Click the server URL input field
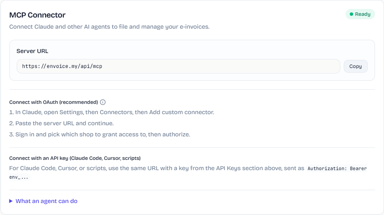The width and height of the screenshot is (384, 215). (178, 66)
